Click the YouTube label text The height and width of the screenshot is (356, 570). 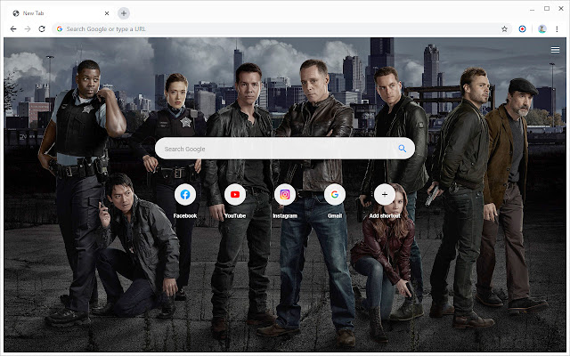click(x=235, y=215)
